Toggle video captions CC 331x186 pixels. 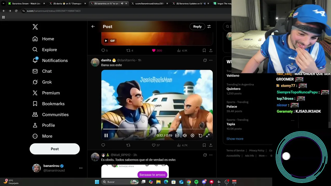177,136
